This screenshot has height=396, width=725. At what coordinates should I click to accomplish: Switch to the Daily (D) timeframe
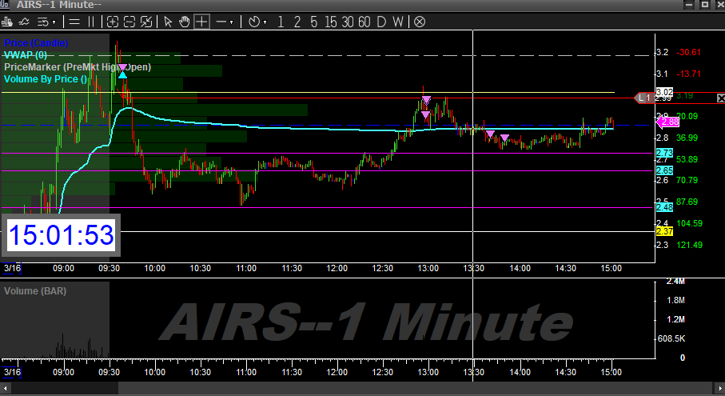tap(381, 22)
